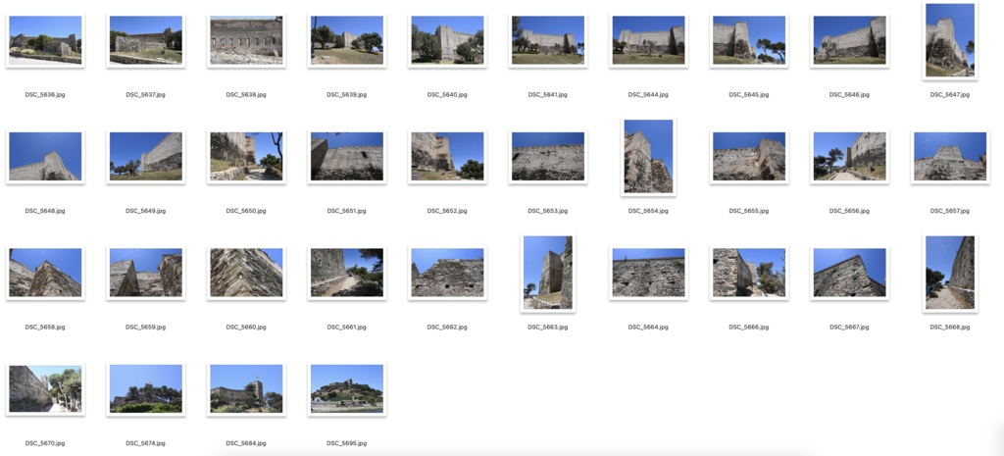Select thumbnail of DSC_5670.jpg
The height and width of the screenshot is (456, 1004).
tap(45, 388)
